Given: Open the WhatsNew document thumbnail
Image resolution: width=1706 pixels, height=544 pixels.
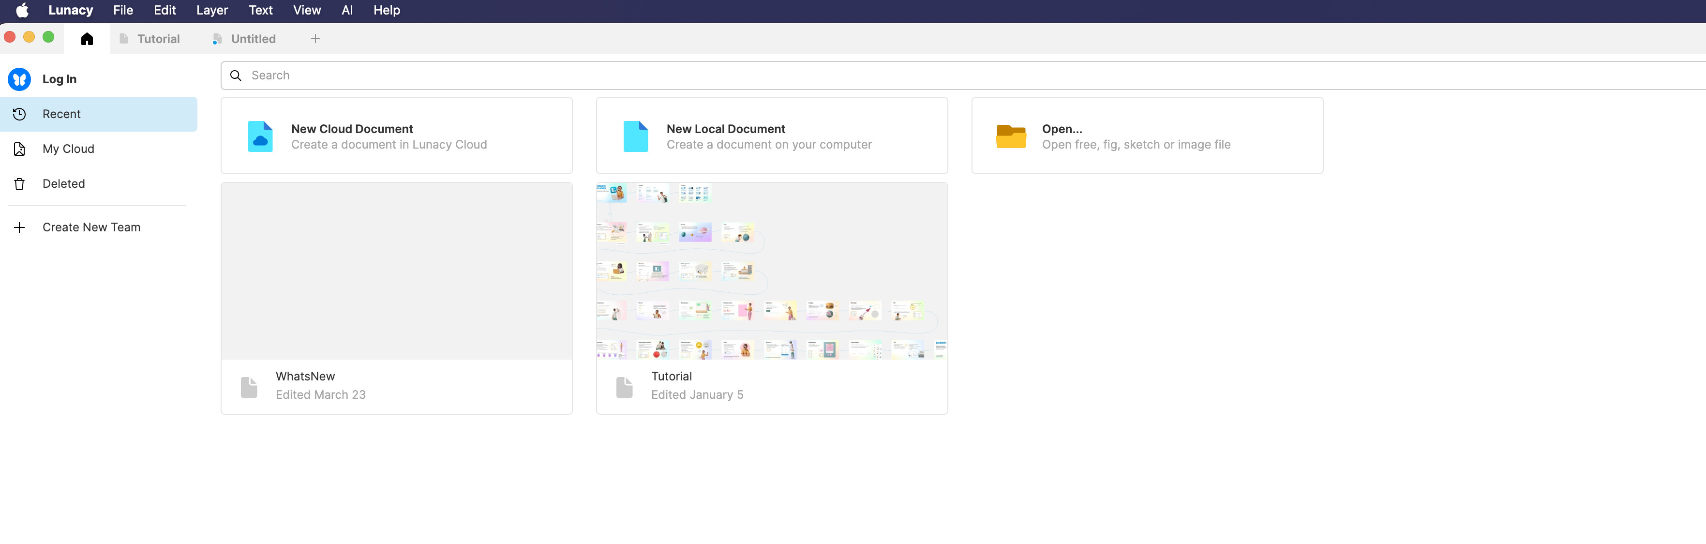Looking at the screenshot, I should [397, 271].
